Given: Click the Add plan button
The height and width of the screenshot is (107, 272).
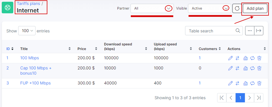Looking at the screenshot, I should tap(255, 8).
